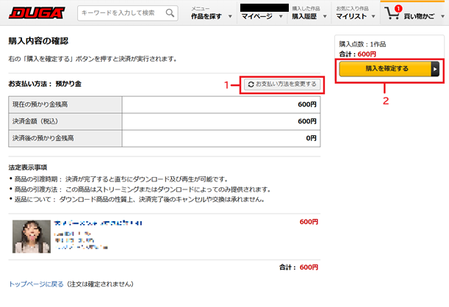Image resolution: width=449 pixels, height=307 pixels.
Task: Follow the トップページに戻る link
Action: click(36, 284)
